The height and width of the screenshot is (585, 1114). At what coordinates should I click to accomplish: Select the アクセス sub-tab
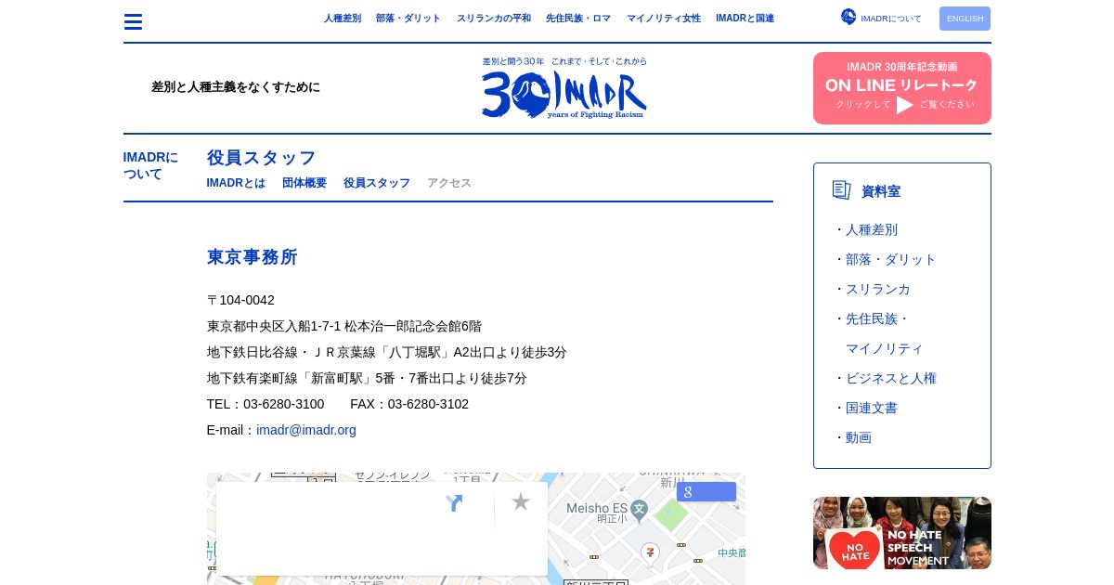[x=449, y=183]
